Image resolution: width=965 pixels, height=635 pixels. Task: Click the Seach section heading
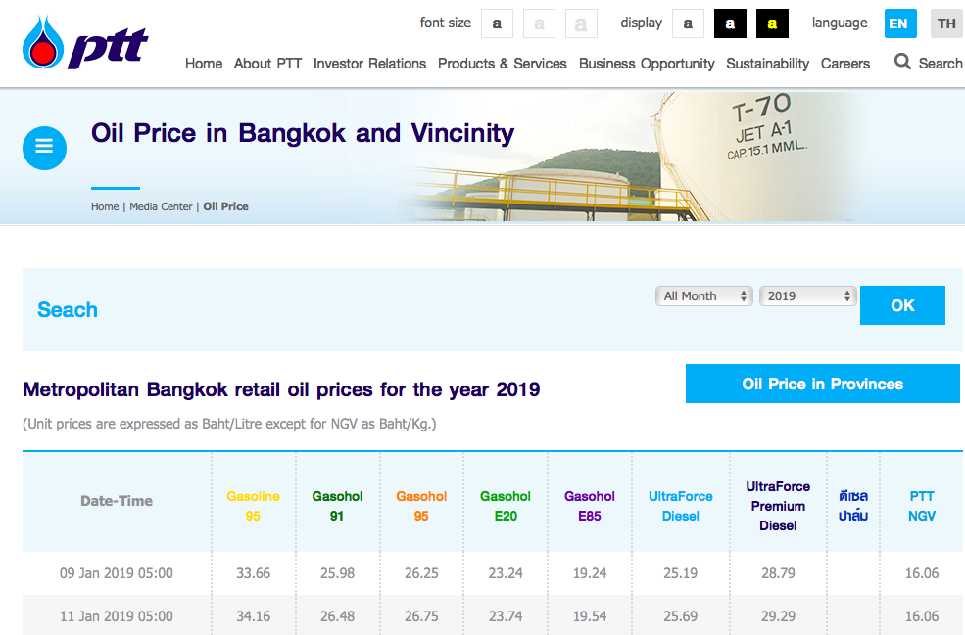[x=67, y=310]
